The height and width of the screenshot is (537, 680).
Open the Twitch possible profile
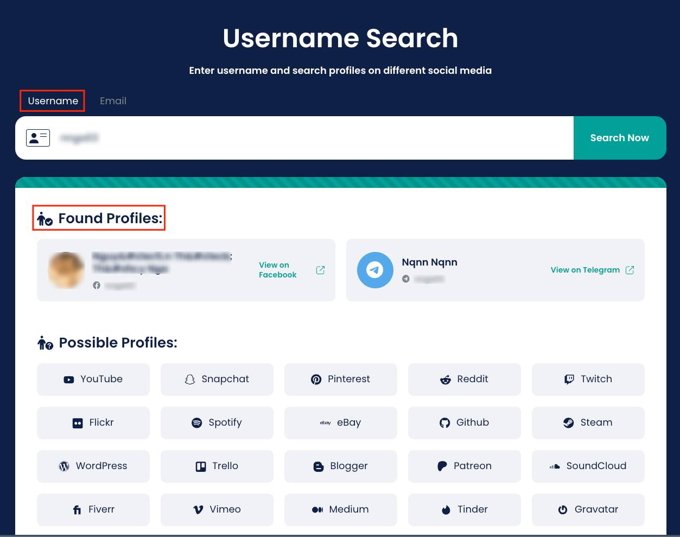588,380
